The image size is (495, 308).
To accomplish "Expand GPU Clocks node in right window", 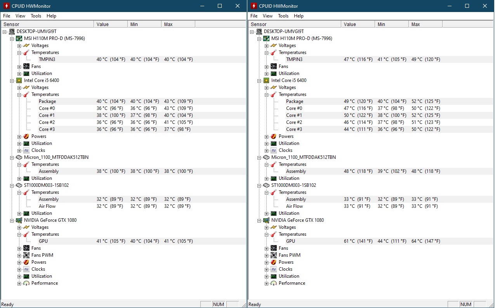I will coord(266,270).
